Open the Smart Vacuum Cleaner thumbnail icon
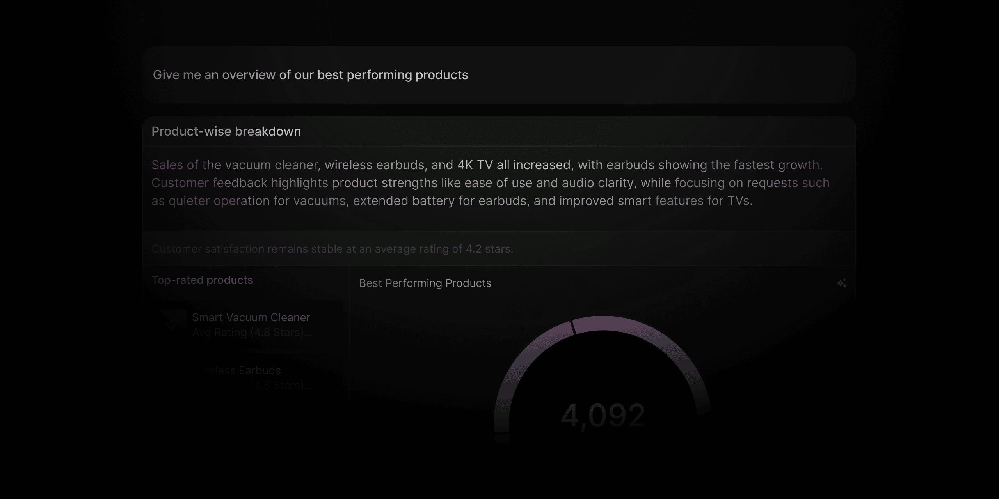This screenshot has width=999, height=499. coord(172,324)
